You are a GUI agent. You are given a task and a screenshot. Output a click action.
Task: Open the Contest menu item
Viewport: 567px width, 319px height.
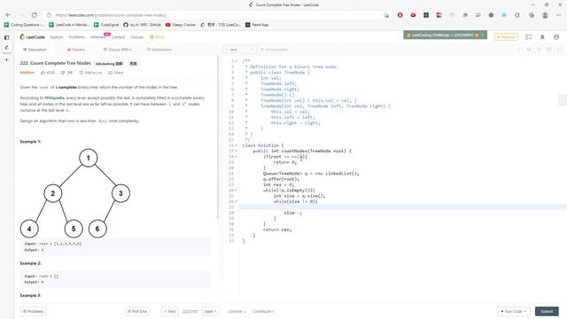tap(118, 37)
